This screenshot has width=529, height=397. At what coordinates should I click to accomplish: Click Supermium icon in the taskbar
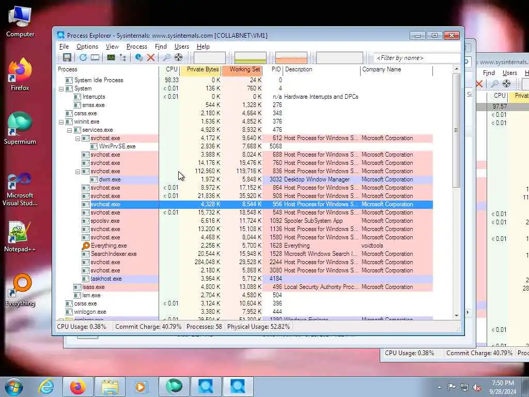(174, 387)
